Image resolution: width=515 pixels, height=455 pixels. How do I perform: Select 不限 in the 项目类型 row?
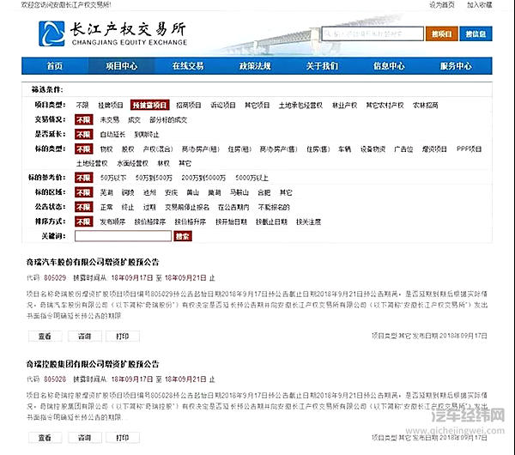(x=82, y=105)
